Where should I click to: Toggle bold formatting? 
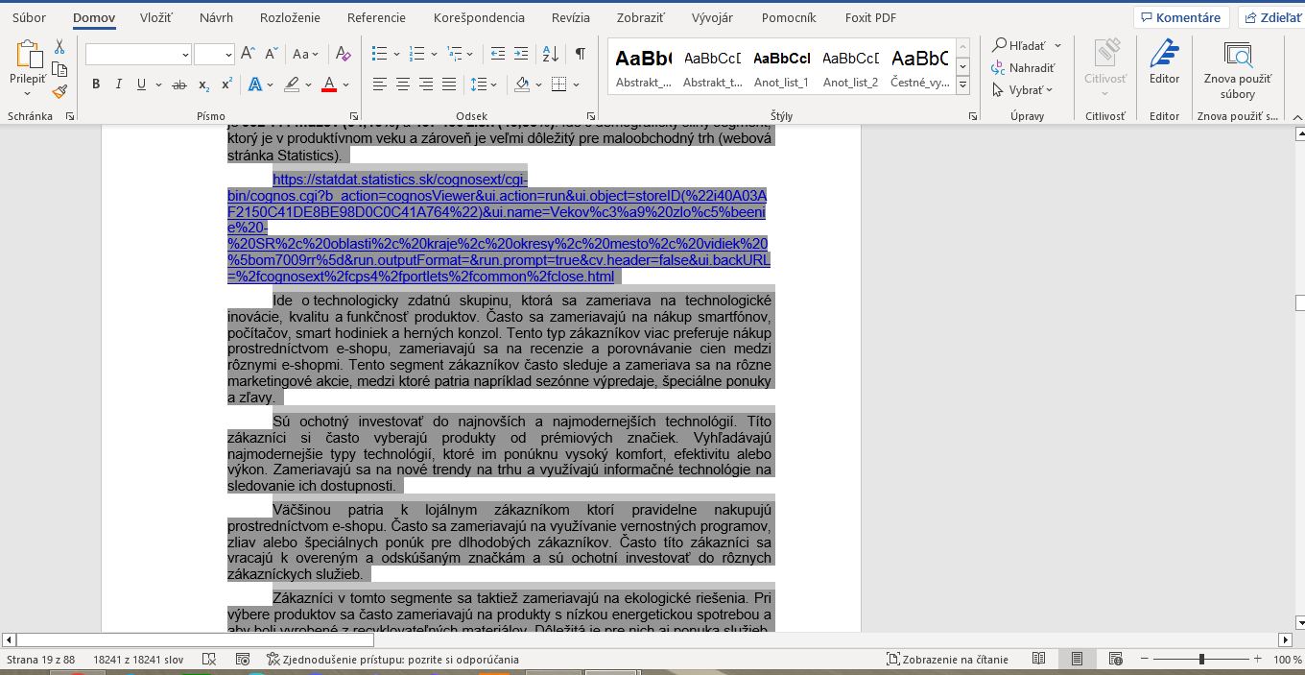coord(96,84)
